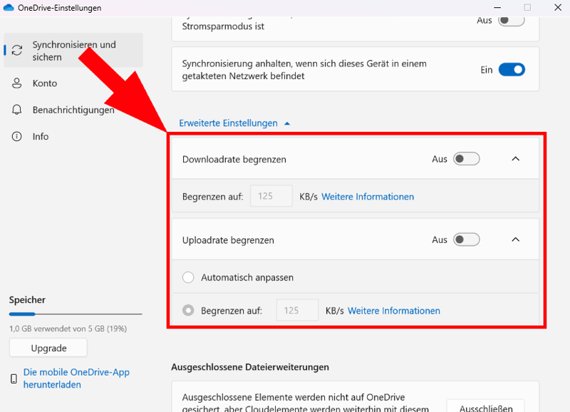Minimize the OneDrive-Einstellungen window
The height and width of the screenshot is (412, 570).
click(497, 8)
